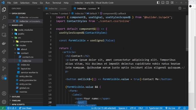This screenshot has width=196, height=110.
Task: Open Source Control view
Action: click(x=4, y=68)
